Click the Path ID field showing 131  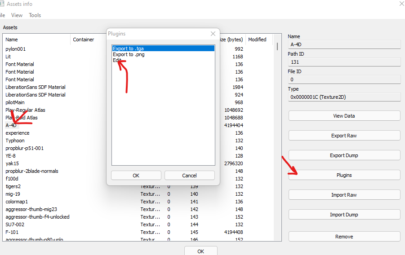(344, 62)
